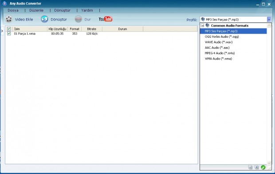Close the Any Audio Converter window
Screen dimensions: 275x174
point(269,4)
